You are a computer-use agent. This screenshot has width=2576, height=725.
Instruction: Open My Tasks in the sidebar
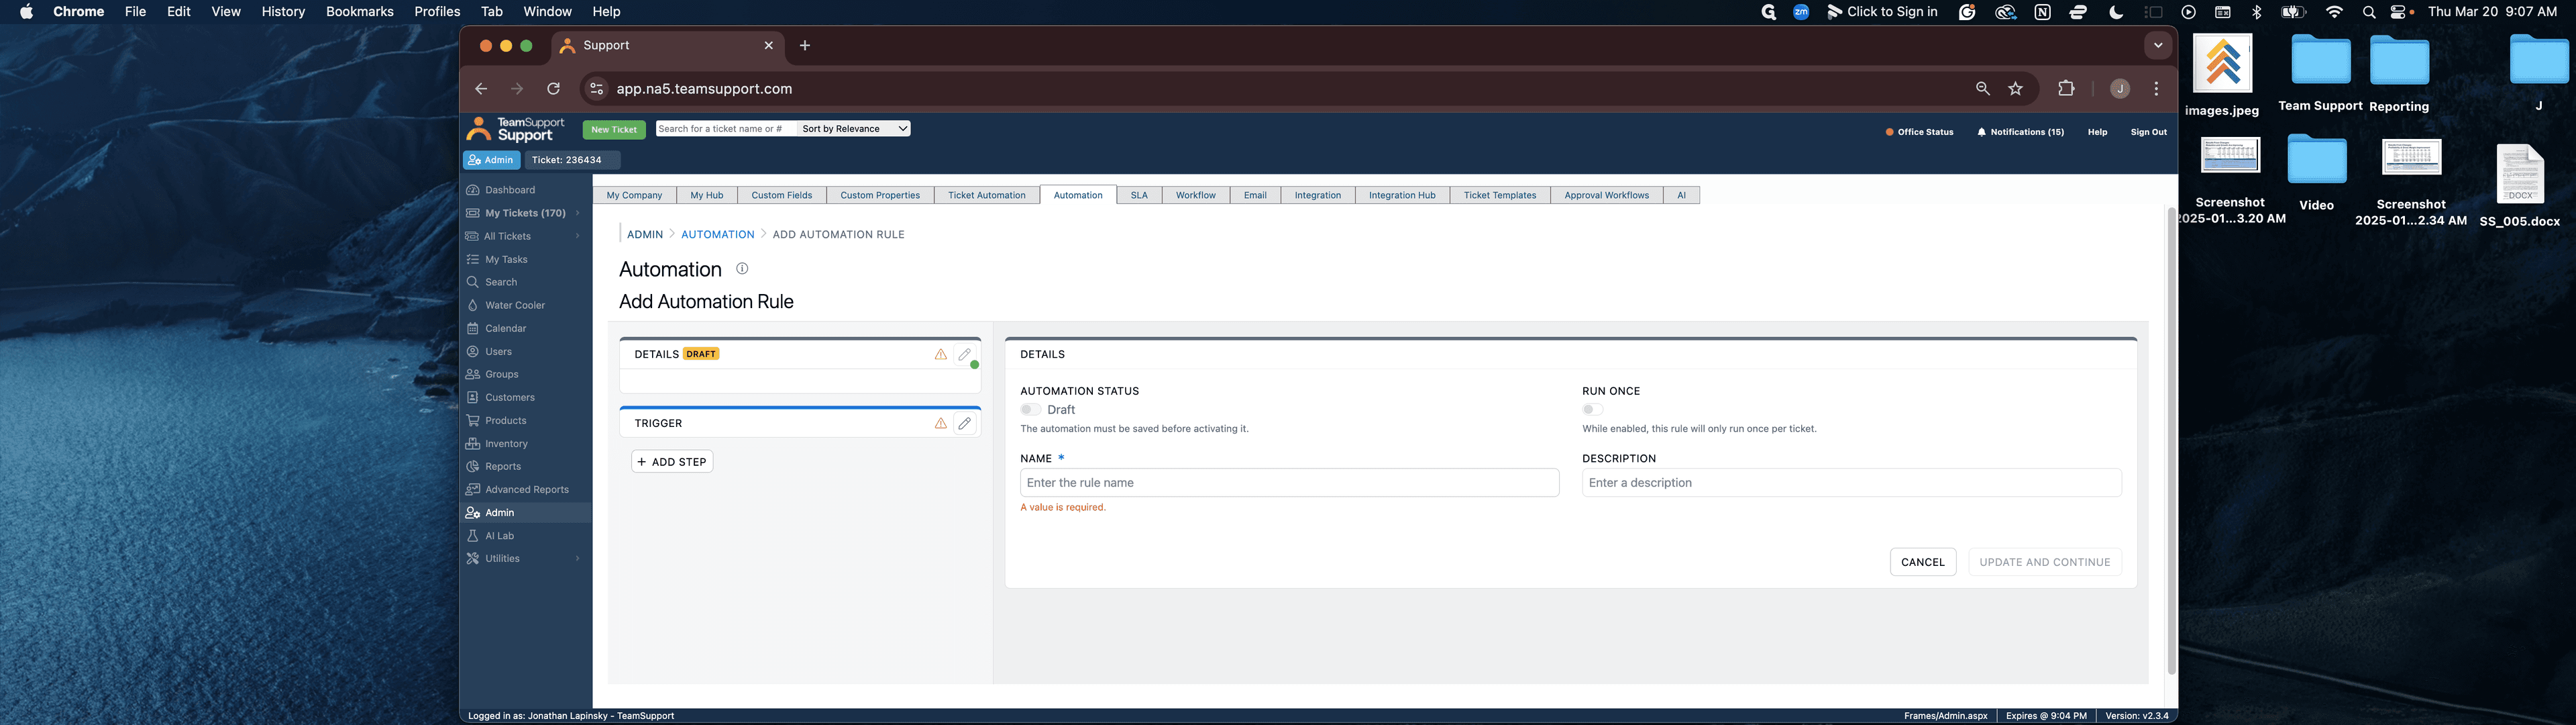tap(506, 259)
